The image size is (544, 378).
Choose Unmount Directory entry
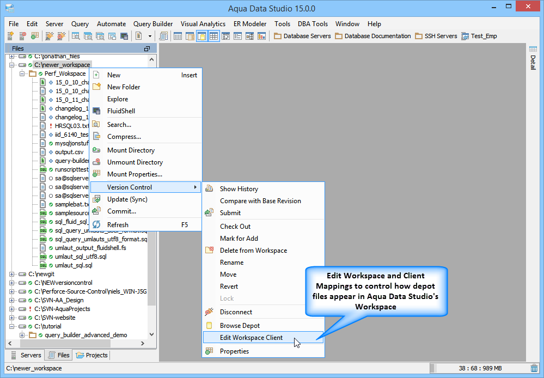pyautogui.click(x=146, y=162)
